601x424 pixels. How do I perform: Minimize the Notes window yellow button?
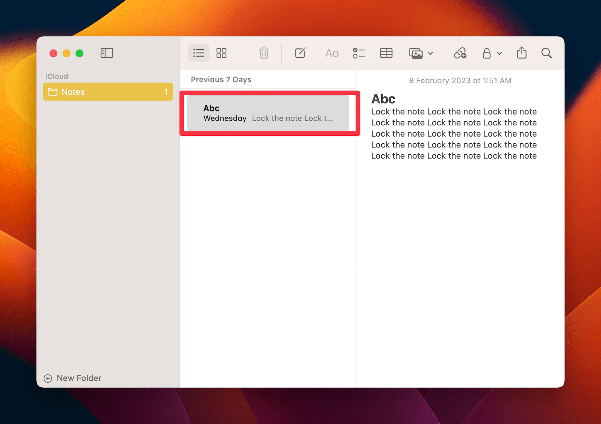click(x=66, y=53)
